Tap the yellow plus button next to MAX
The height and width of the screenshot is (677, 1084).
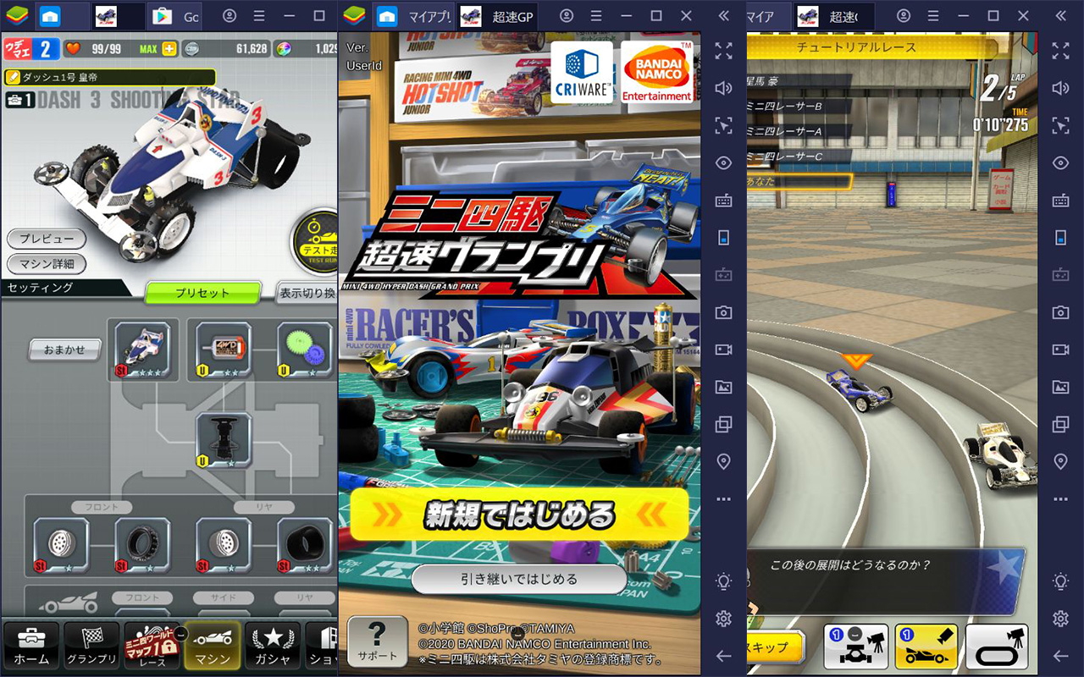click(x=169, y=48)
